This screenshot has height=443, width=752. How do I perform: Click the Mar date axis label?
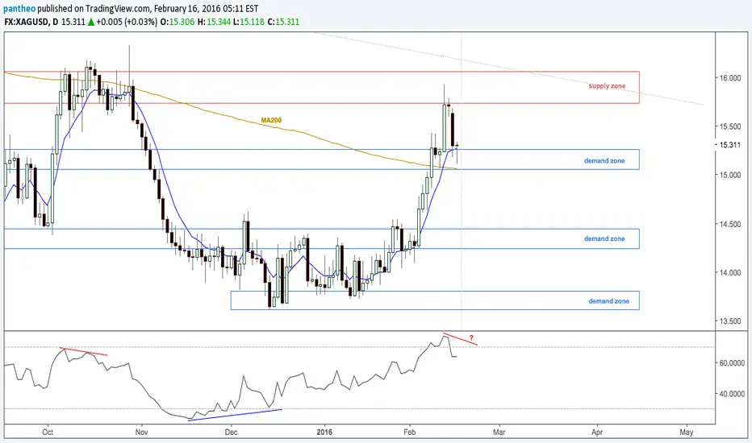pos(499,432)
